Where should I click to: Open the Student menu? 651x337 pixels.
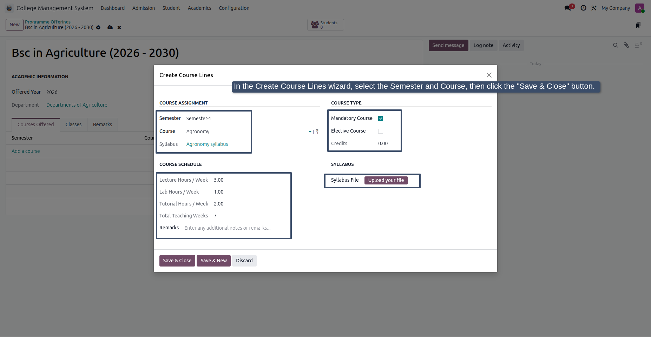pyautogui.click(x=171, y=8)
